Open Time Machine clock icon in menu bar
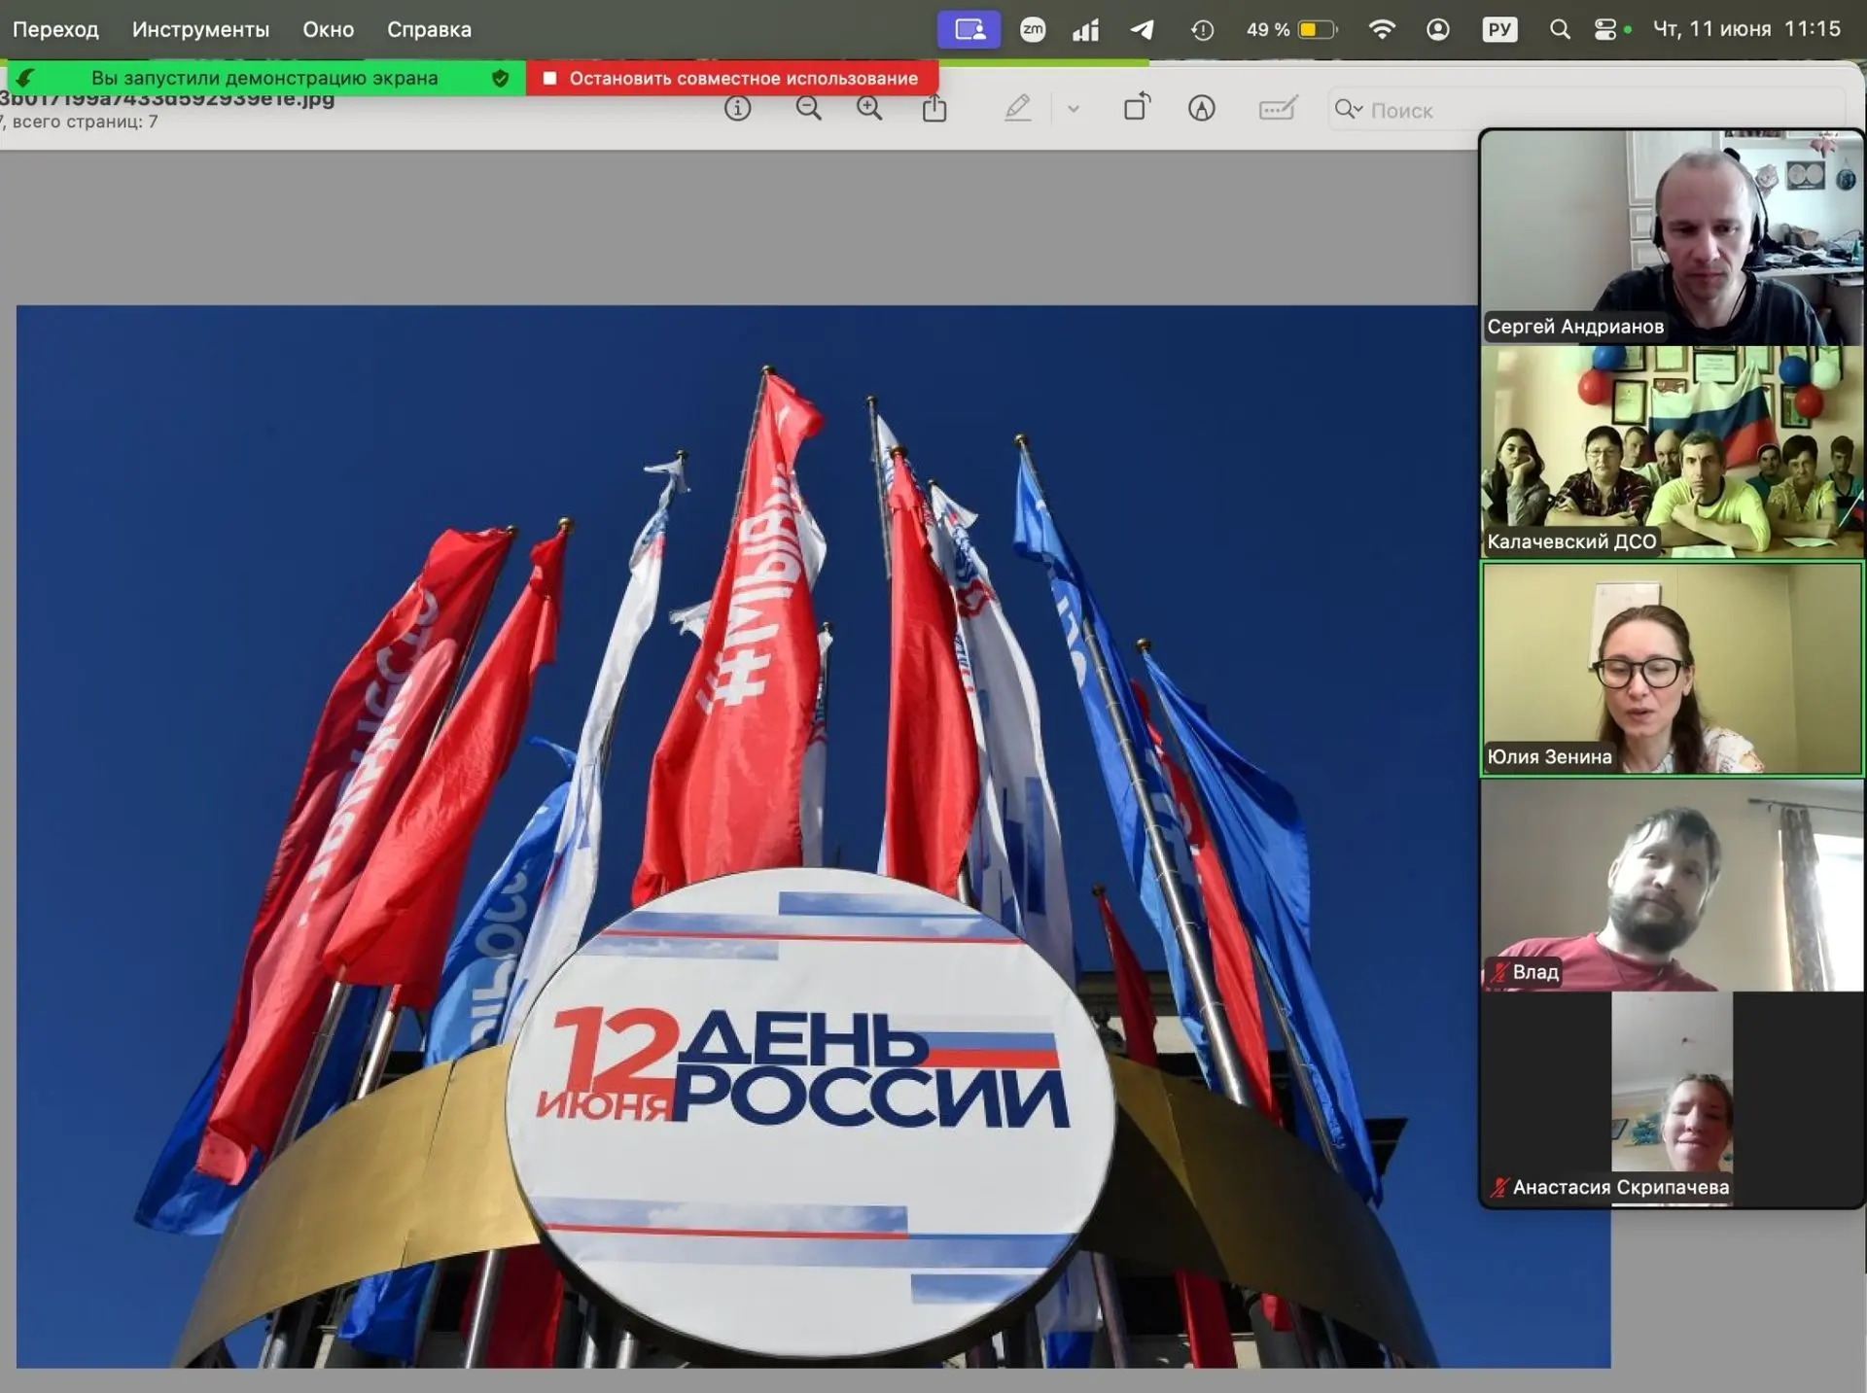This screenshot has width=1867, height=1393. [1202, 30]
